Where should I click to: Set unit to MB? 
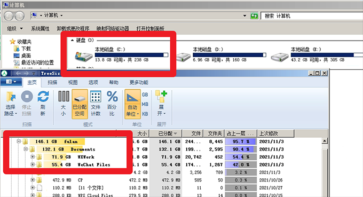[x=145, y=105]
